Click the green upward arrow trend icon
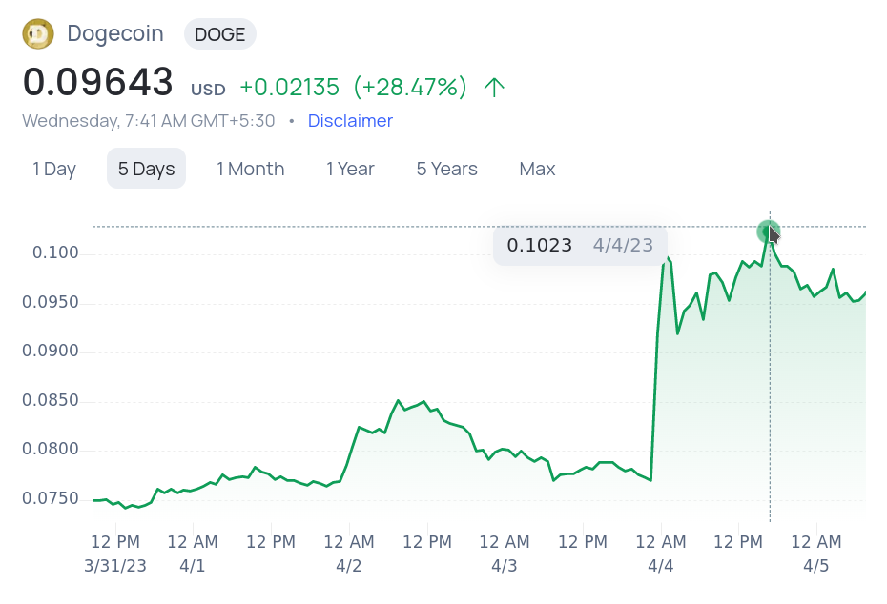Viewport: 887px width, 604px height. [494, 88]
